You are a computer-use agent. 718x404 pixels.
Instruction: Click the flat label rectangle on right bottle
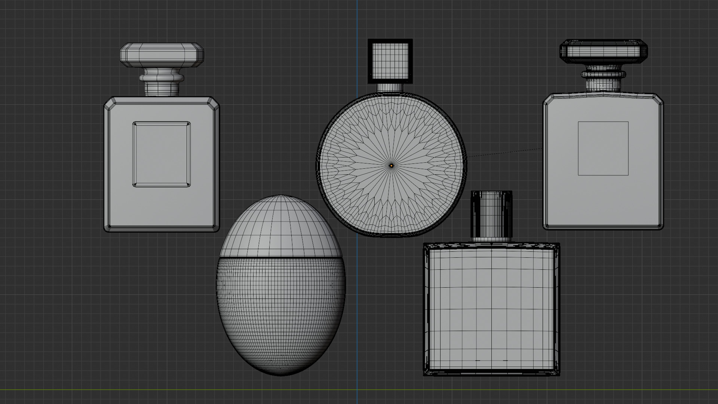pos(603,148)
